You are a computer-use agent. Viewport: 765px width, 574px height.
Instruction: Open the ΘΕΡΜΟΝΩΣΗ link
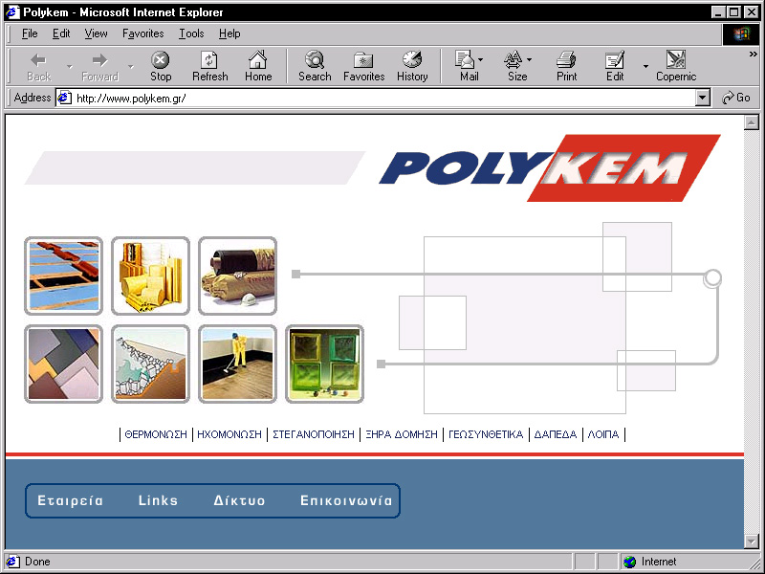(156, 434)
